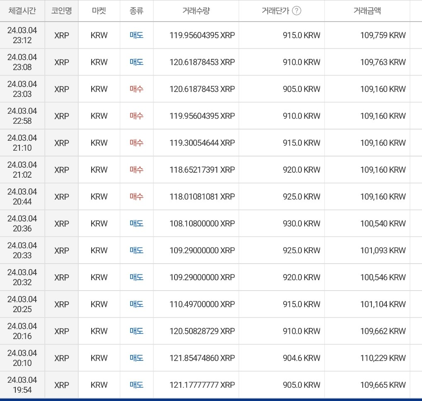The width and height of the screenshot is (422, 401).
Task: Click KRW market cell in 20:10 row
Action: click(x=99, y=358)
